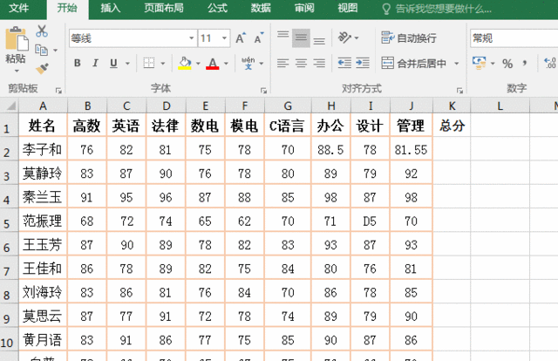
Task: Open the underline style dropdown arrow
Action: coord(127,64)
